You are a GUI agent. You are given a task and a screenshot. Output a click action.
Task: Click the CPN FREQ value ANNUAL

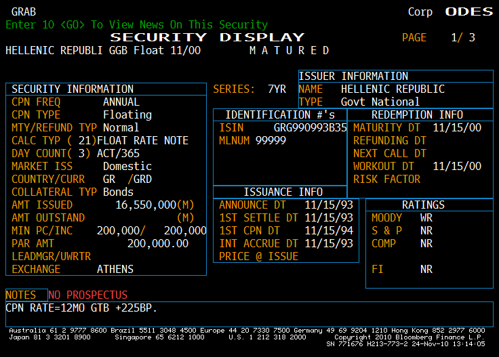pyautogui.click(x=121, y=102)
